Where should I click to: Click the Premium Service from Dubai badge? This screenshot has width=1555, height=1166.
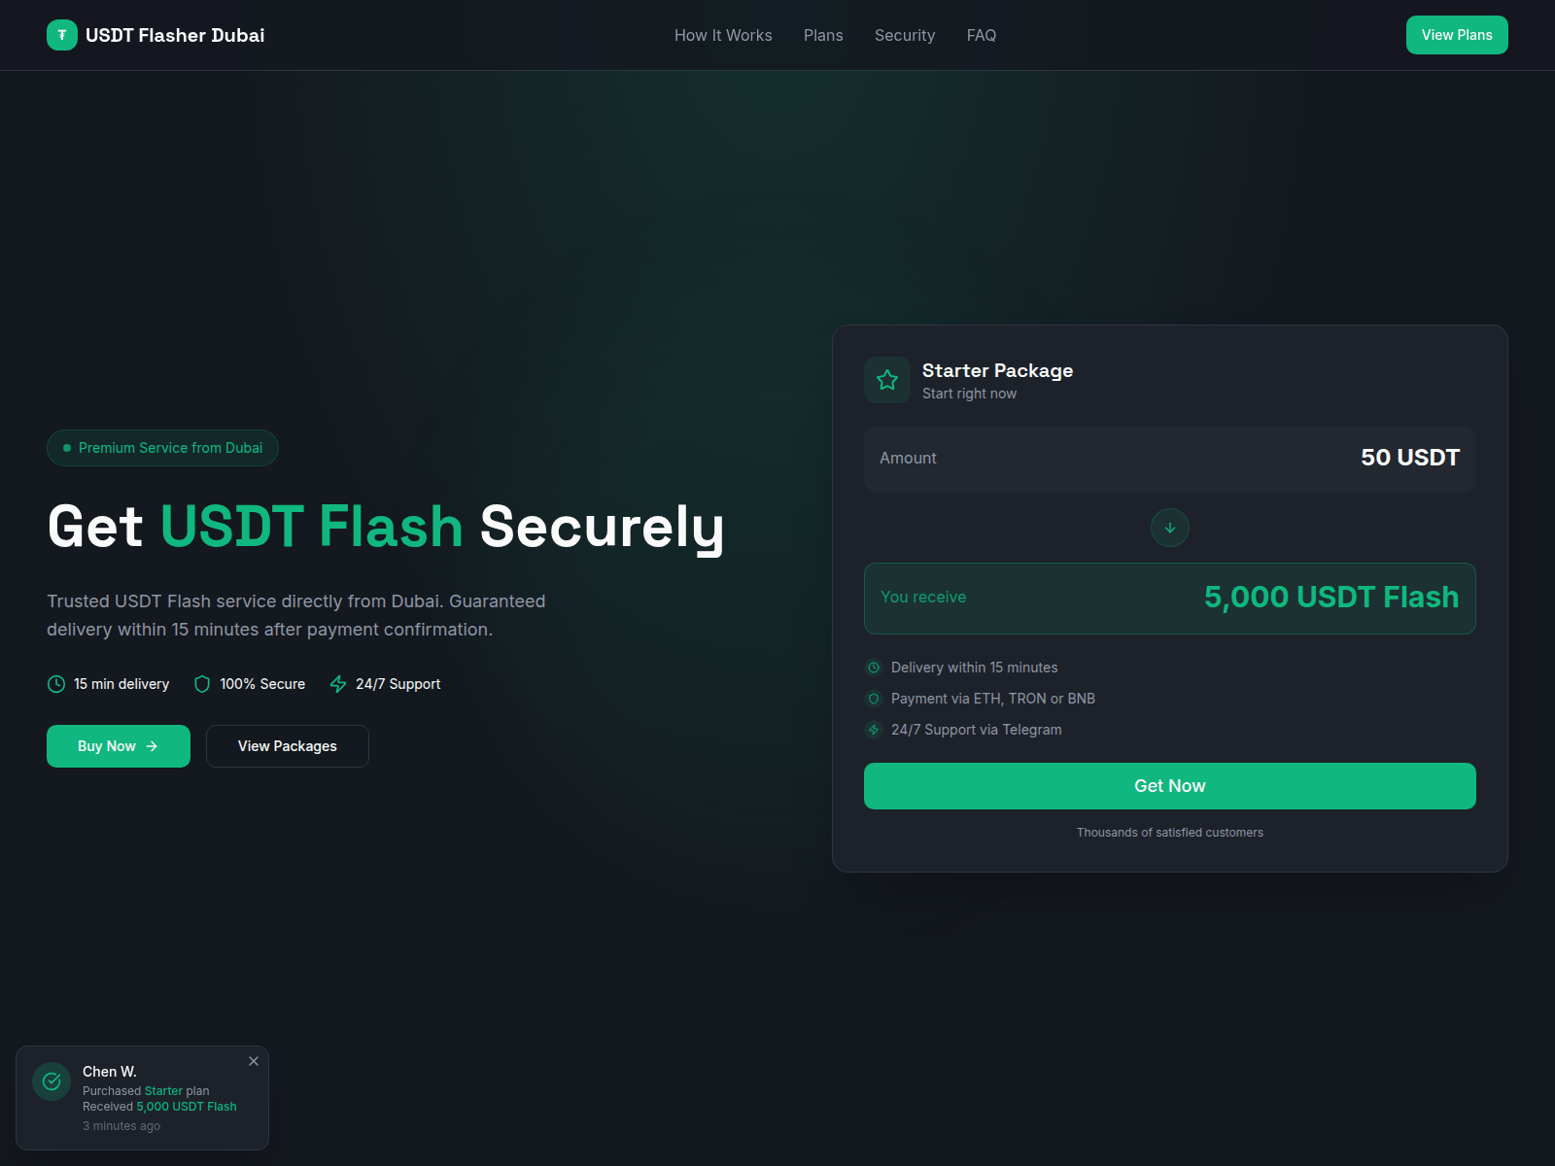pyautogui.click(x=162, y=448)
